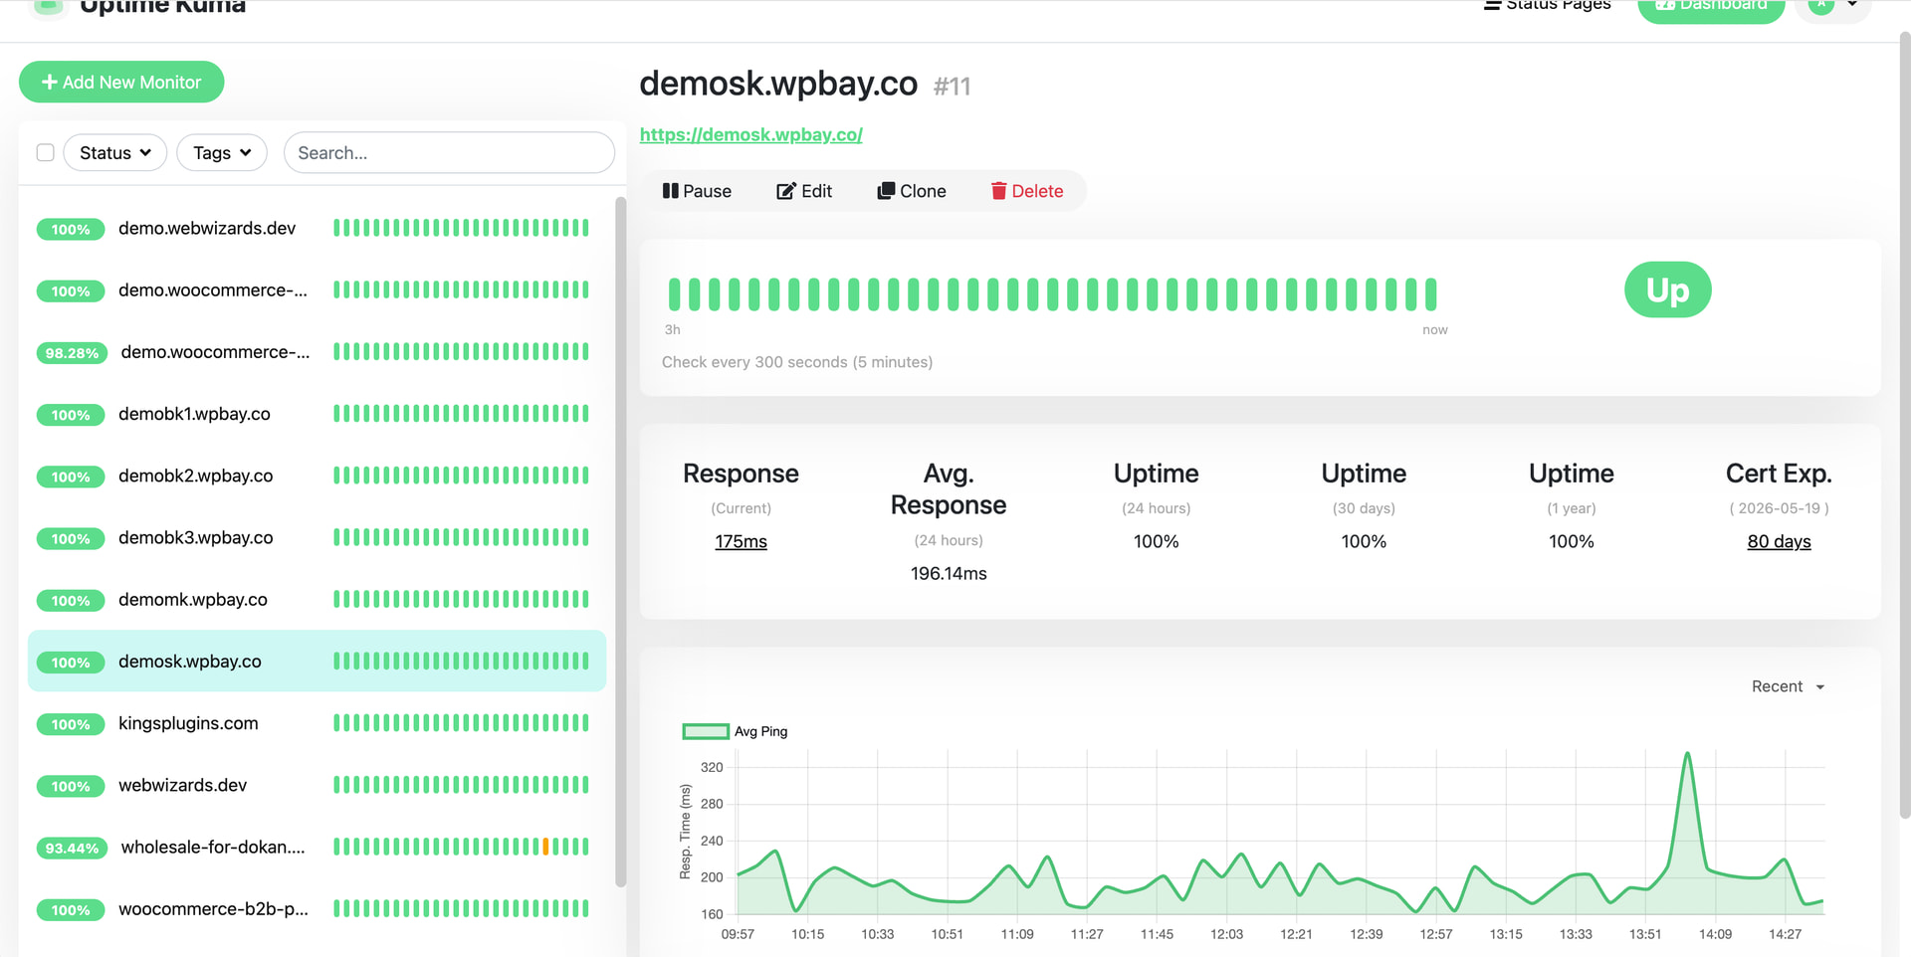The height and width of the screenshot is (957, 1911).
Task: Toggle the Avg Ping legend dataset
Action: [706, 731]
